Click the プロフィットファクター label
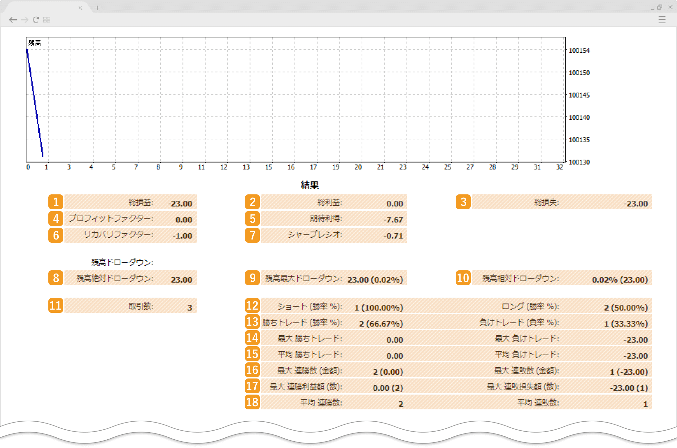The height and width of the screenshot is (448, 677). [x=111, y=219]
